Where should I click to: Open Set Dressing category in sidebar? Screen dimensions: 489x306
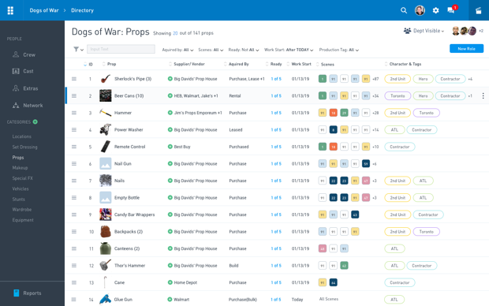point(24,147)
